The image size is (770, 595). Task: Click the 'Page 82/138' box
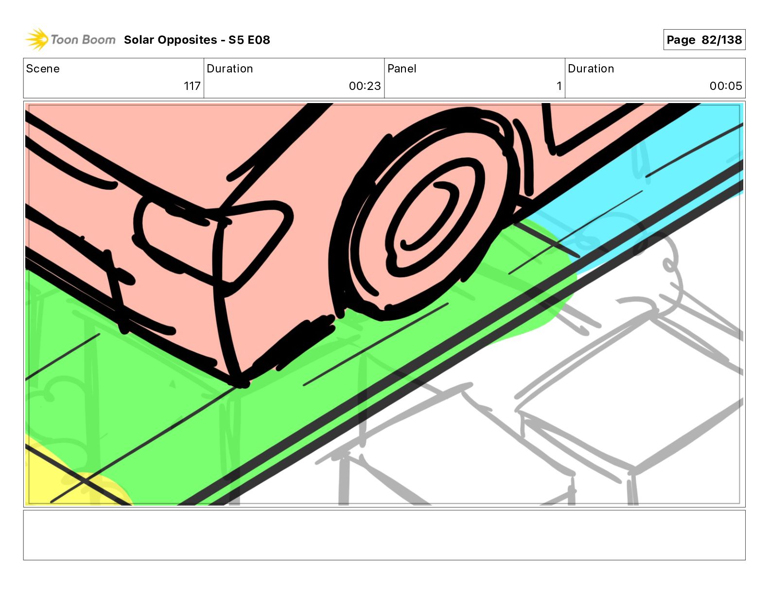click(x=704, y=40)
